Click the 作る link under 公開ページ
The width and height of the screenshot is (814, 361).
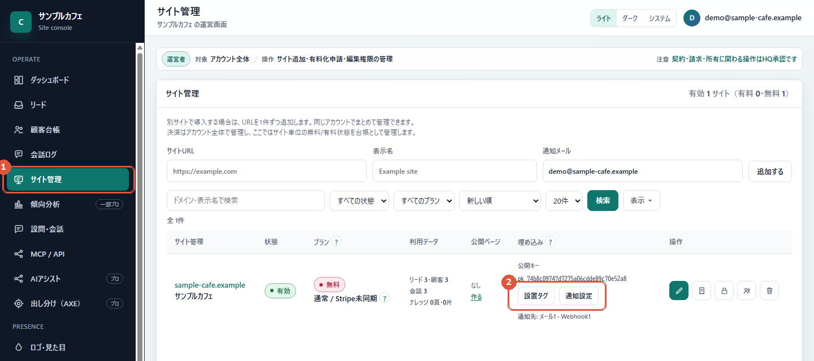tap(476, 297)
